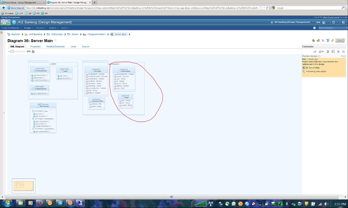Expand all comments icon

click(338, 51)
